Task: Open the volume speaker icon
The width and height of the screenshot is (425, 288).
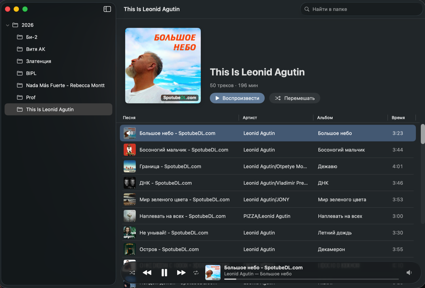Action: click(x=409, y=273)
